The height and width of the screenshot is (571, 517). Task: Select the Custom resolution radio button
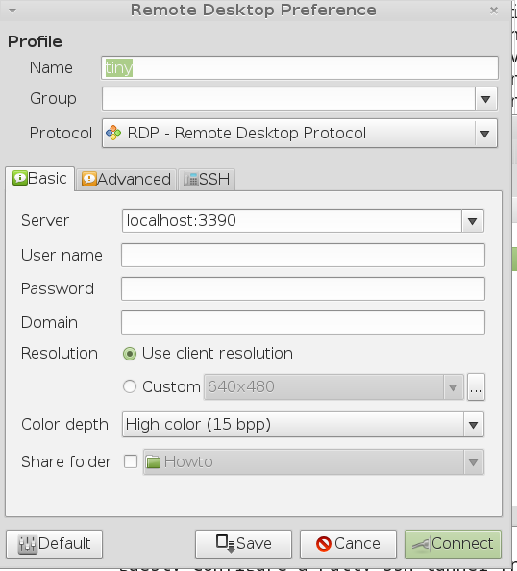pyautogui.click(x=130, y=386)
